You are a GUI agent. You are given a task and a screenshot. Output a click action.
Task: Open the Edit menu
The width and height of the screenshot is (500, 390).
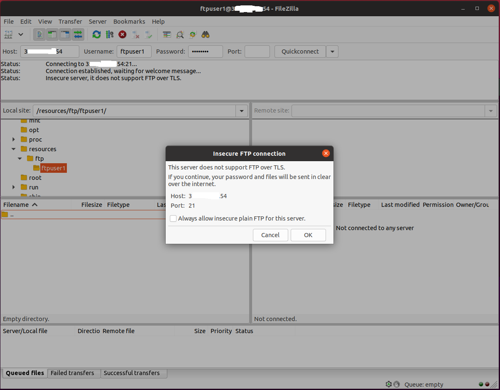pos(26,22)
